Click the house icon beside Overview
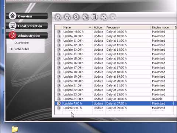This screenshot has width=177, height=133. (13, 16)
